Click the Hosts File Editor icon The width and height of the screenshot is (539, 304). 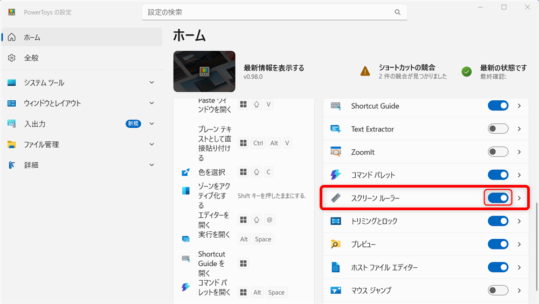pos(335,267)
